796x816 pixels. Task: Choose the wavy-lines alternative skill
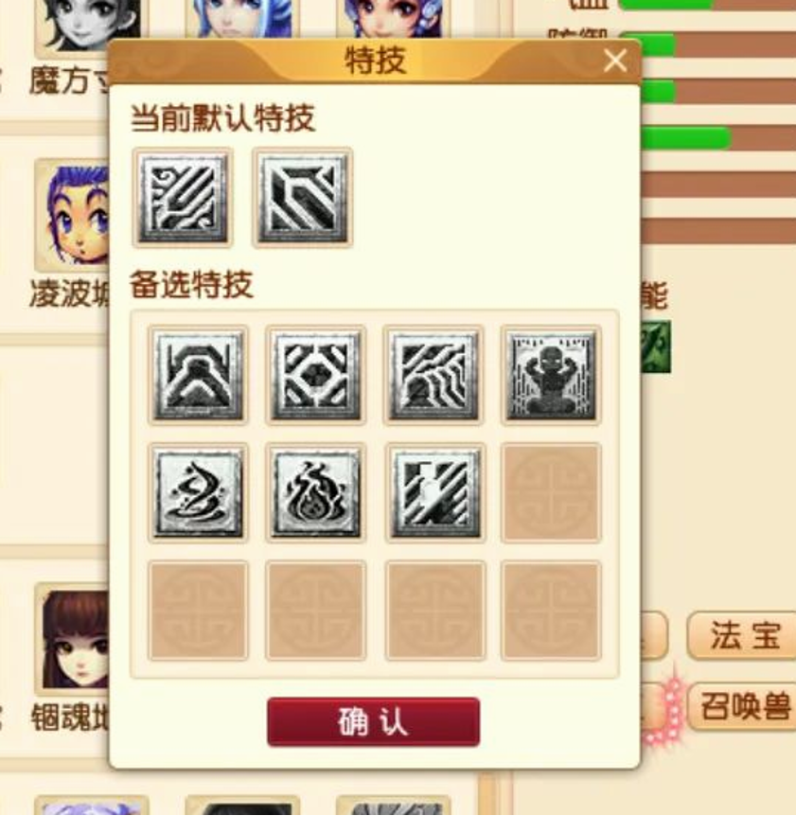pos(434,375)
